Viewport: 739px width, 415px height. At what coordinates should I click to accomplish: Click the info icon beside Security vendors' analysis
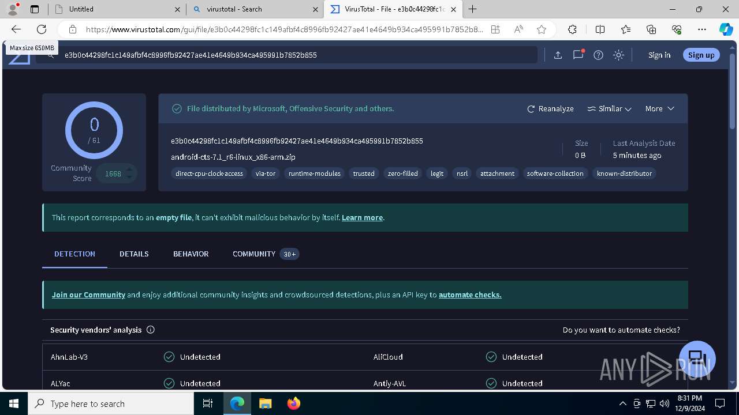pyautogui.click(x=151, y=330)
